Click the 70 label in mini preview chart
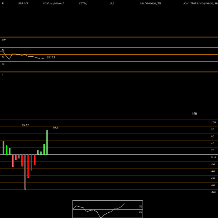Viewport: 218px width, 218px height. click(140, 207)
